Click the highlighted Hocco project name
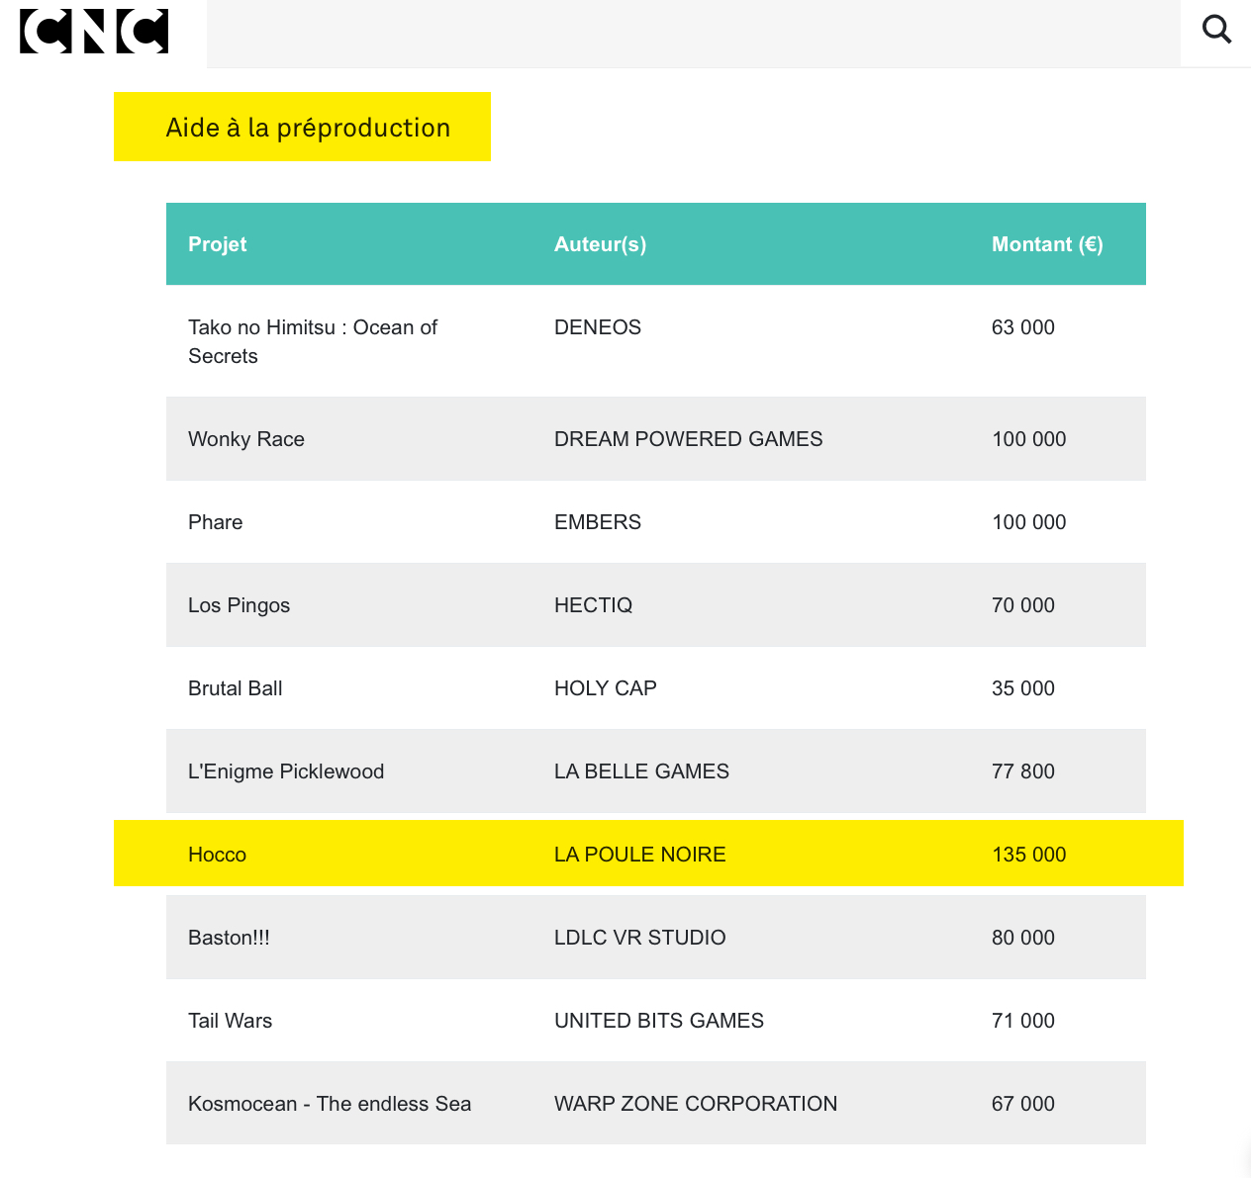Image resolution: width=1251 pixels, height=1178 pixels. (218, 855)
